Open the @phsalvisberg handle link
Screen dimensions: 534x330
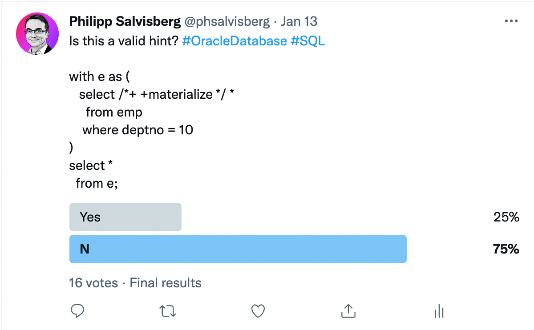pyautogui.click(x=227, y=21)
